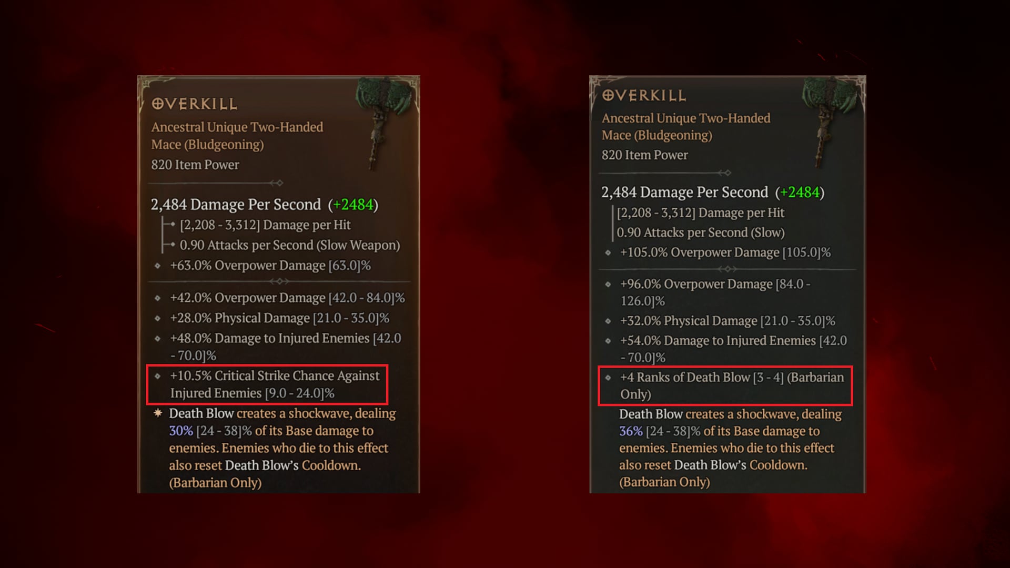Click diamond bullet beside +4 Ranks of Death Blow
Screen dimensions: 1010x568
(x=608, y=378)
